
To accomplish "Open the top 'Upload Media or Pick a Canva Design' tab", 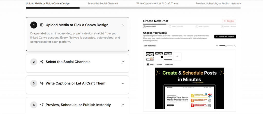I will tap(48, 4).
